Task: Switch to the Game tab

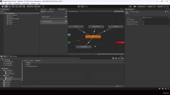Action: pyautogui.click(x=52, y=9)
